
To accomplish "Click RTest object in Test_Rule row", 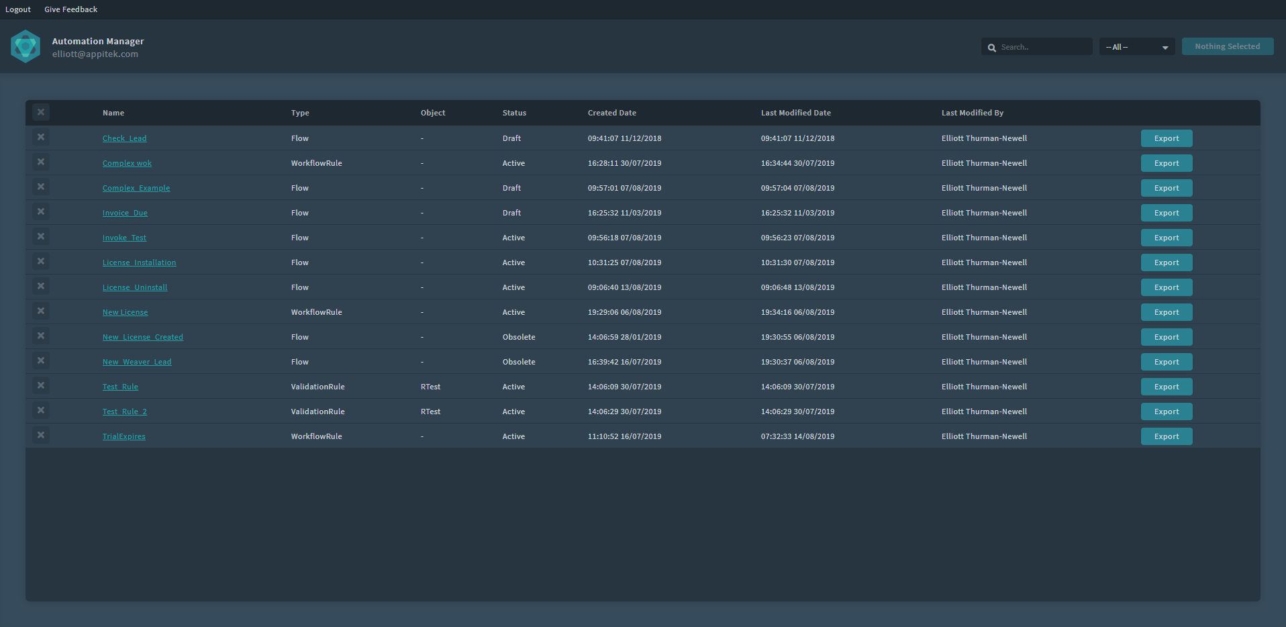I will point(431,387).
